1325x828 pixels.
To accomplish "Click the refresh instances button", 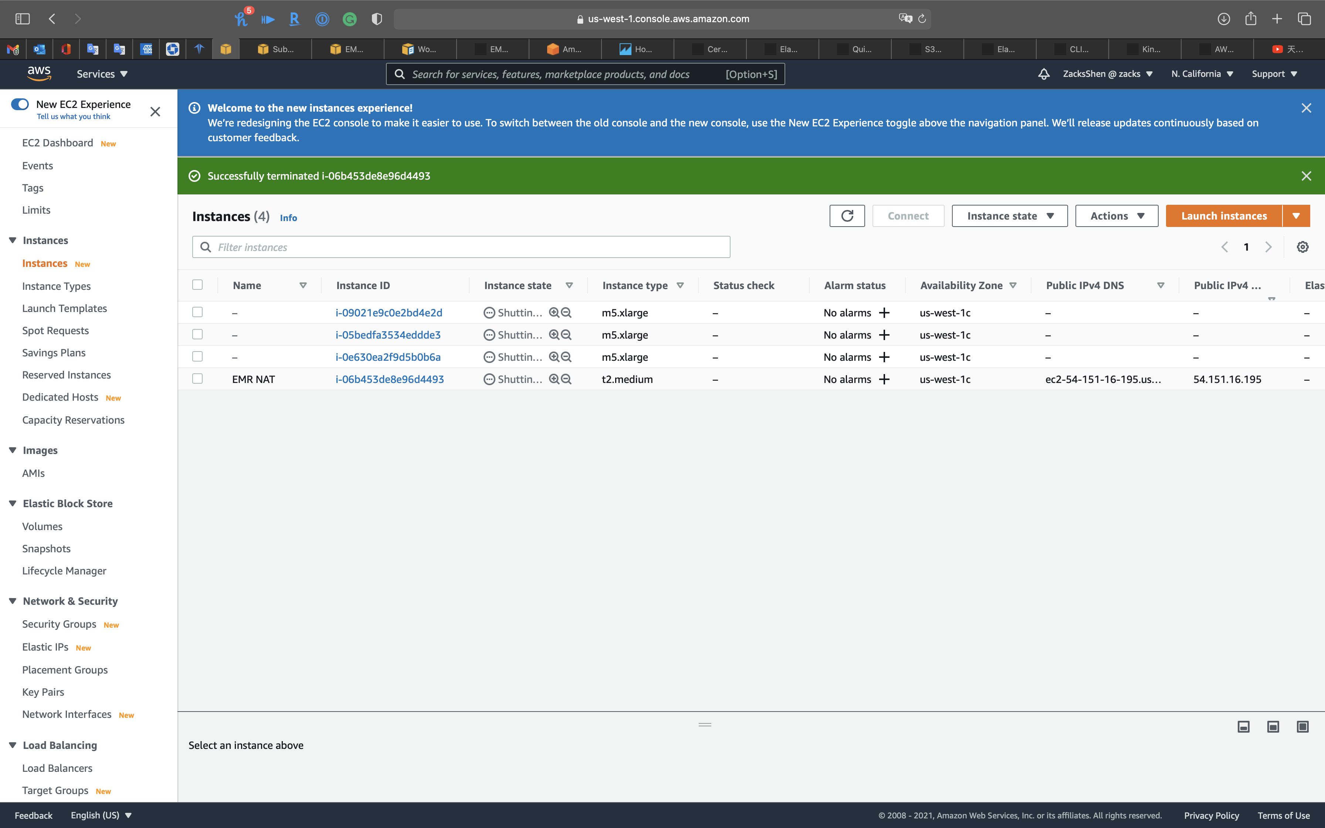I will (847, 216).
